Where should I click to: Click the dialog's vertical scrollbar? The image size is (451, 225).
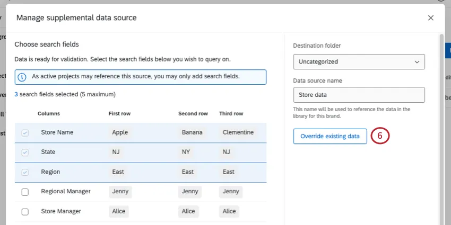[441, 127]
